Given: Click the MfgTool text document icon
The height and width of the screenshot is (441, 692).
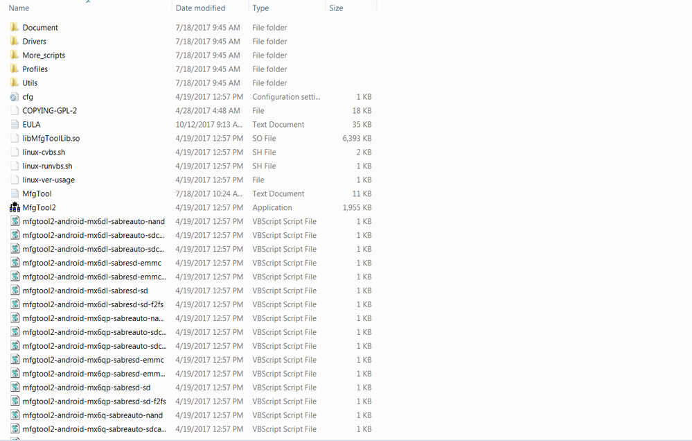Looking at the screenshot, I should tap(15, 193).
